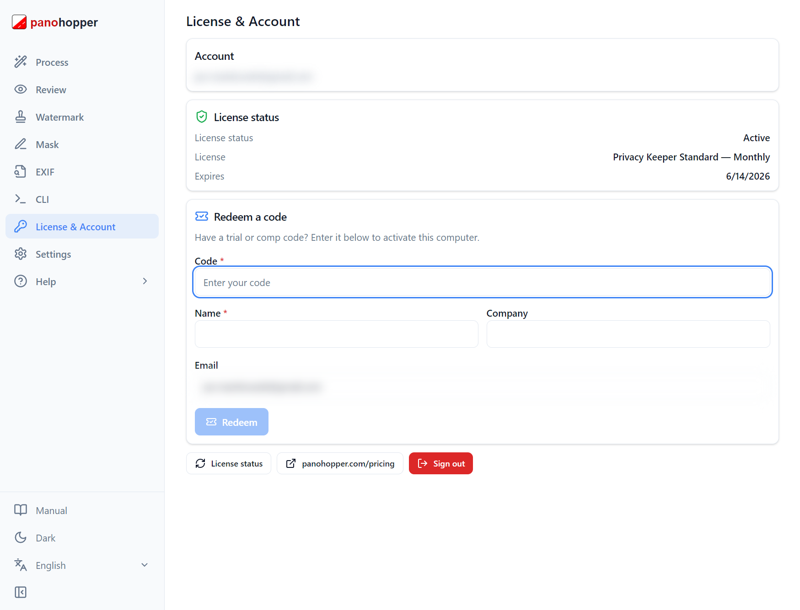Click the green shield License status icon
The height and width of the screenshot is (610, 800).
click(202, 117)
